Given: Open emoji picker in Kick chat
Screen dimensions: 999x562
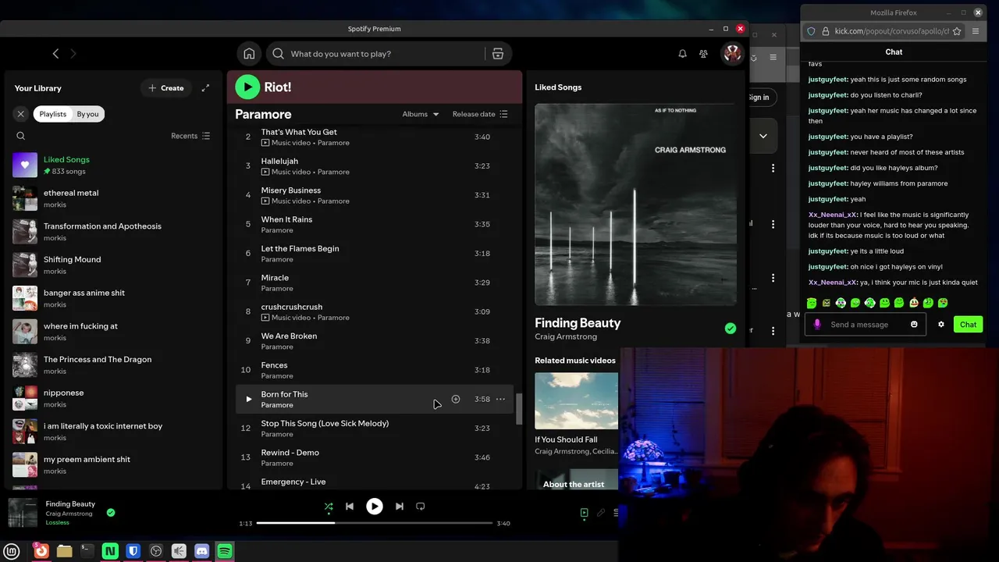Looking at the screenshot, I should pyautogui.click(x=914, y=325).
